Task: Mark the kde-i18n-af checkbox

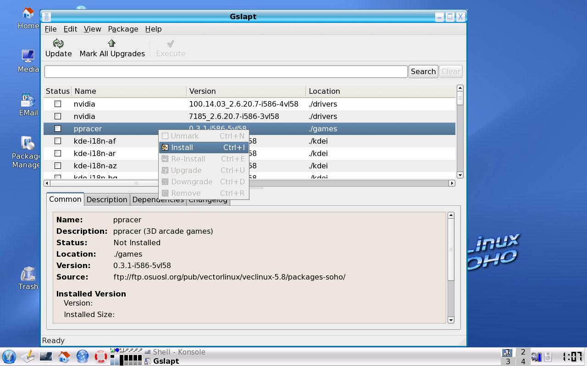Action: click(x=58, y=141)
